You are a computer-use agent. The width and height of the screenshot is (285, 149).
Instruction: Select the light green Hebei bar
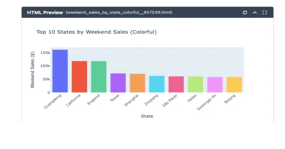click(195, 85)
